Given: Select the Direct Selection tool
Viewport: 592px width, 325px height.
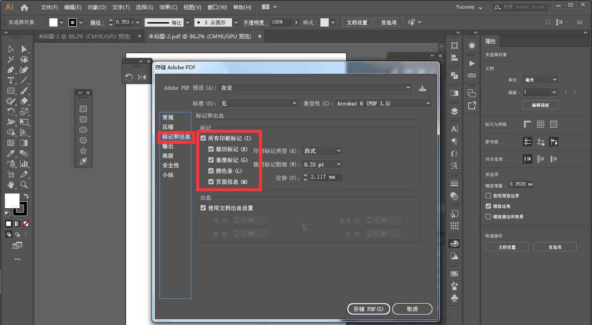Looking at the screenshot, I should tap(24, 49).
